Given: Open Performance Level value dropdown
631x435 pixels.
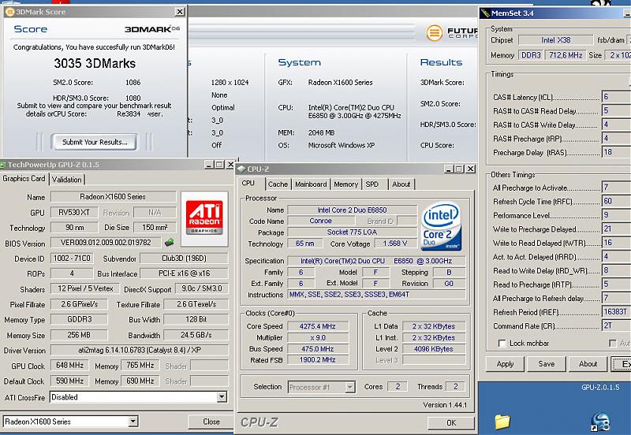Looking at the screenshot, I should click(x=616, y=215).
